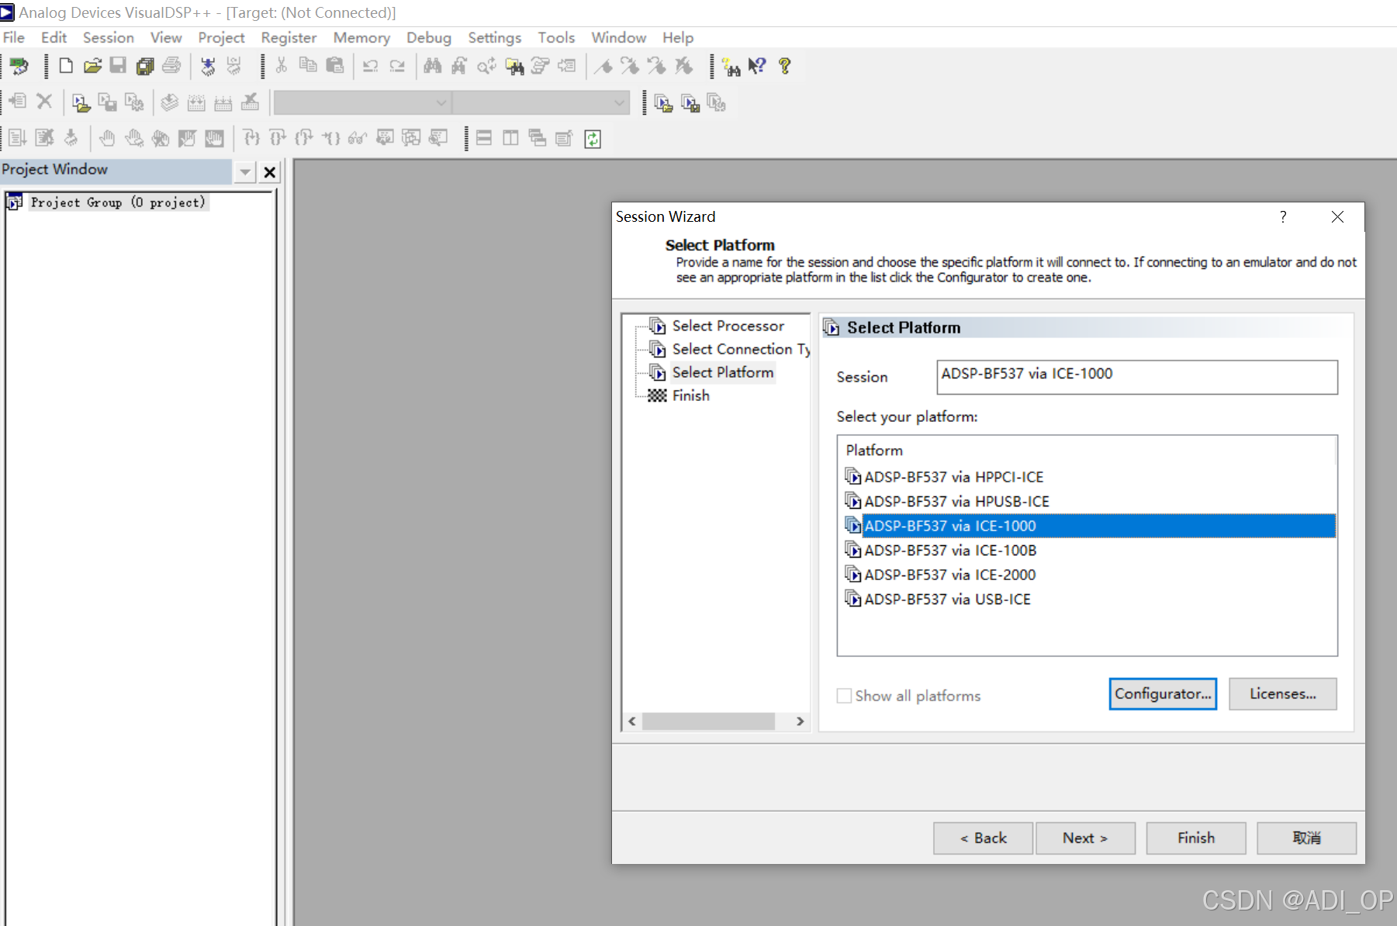Go to Select Processor wizard step

click(x=728, y=326)
